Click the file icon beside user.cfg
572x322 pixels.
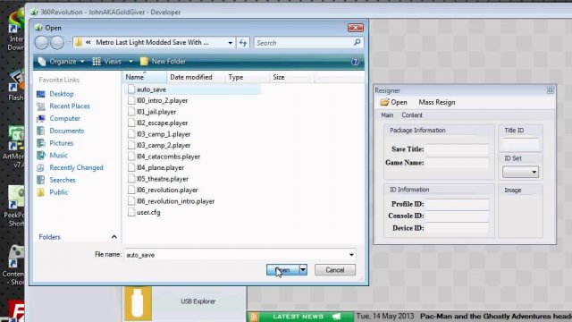[x=131, y=212]
